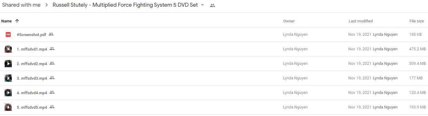Click the shared people icon beside the folder title
Image resolution: width=428 pixels, height=116 pixels.
tap(212, 5)
